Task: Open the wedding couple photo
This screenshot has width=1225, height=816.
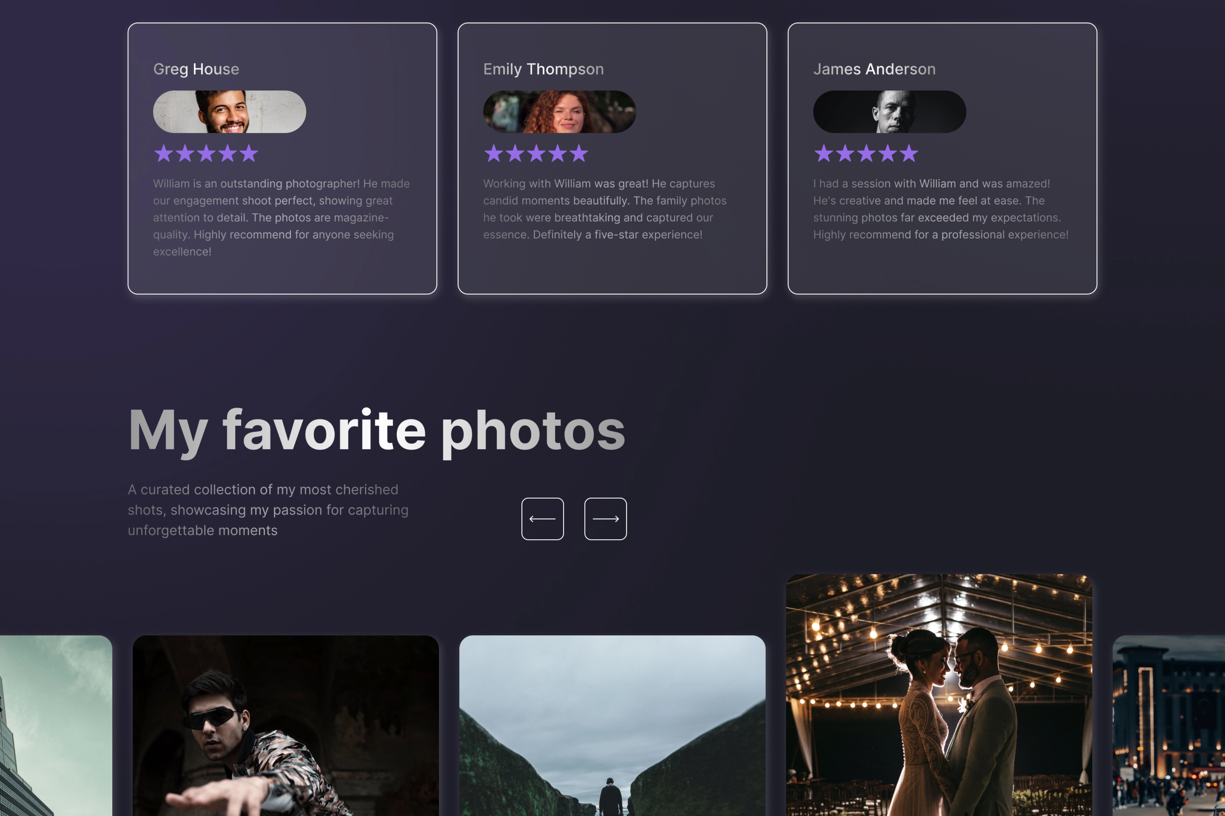Action: [x=939, y=695]
